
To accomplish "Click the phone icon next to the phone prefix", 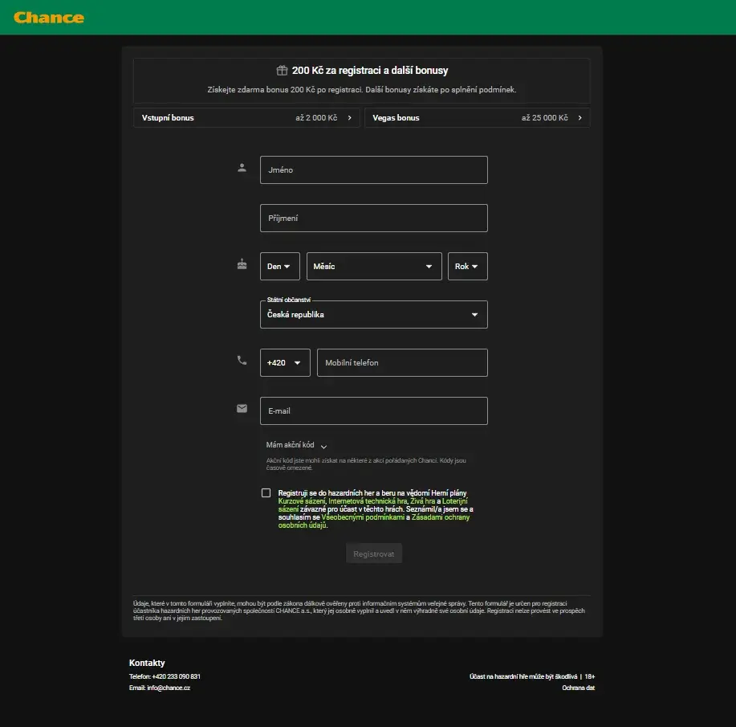I will click(242, 361).
